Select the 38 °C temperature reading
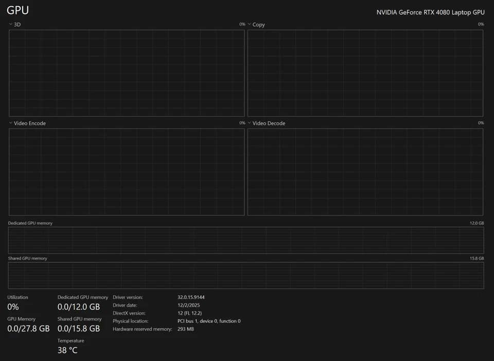 click(x=67, y=350)
